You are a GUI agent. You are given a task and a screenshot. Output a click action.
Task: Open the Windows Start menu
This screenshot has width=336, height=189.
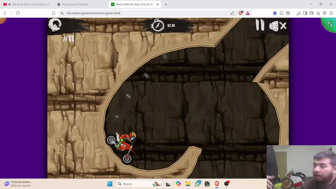point(110,184)
